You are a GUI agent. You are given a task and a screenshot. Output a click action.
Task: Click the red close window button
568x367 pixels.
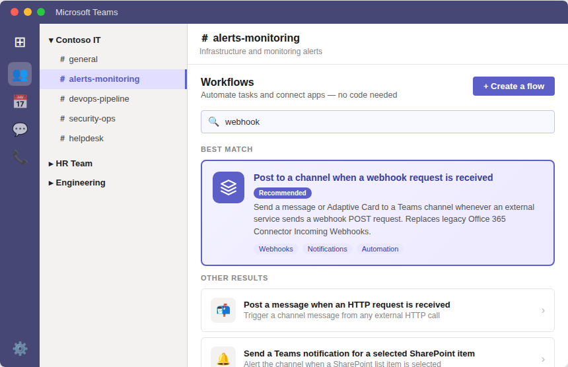click(x=15, y=12)
